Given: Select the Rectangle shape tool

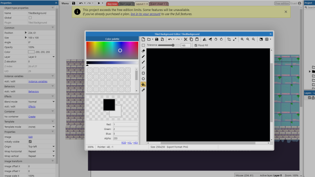Looking at the screenshot, I should pos(143,73).
